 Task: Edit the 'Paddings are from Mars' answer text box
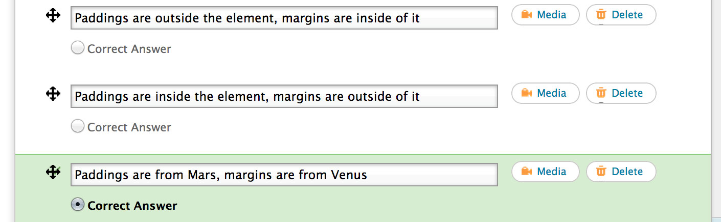click(x=284, y=175)
